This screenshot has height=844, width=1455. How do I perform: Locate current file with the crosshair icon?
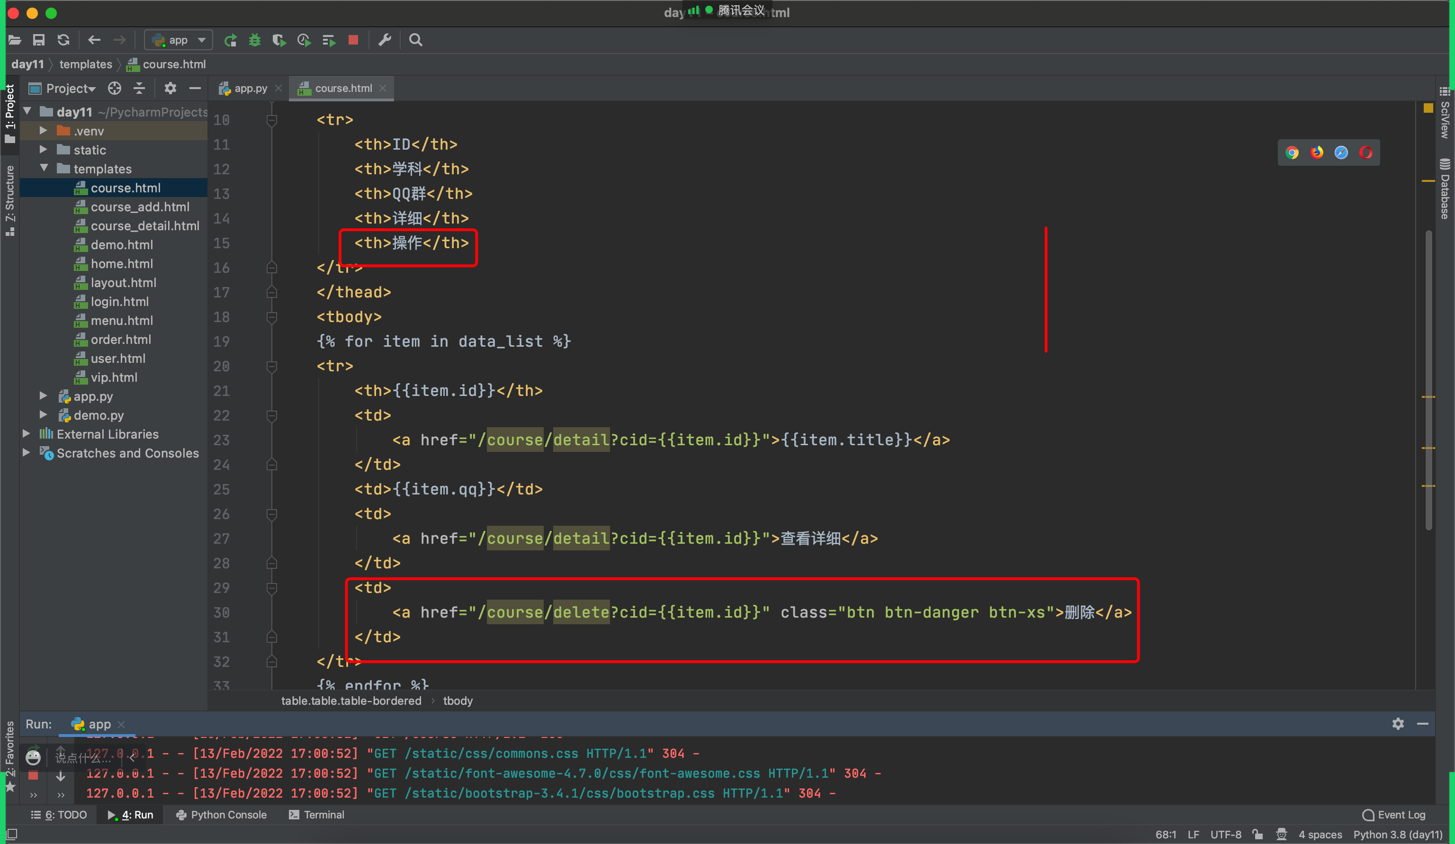[114, 88]
